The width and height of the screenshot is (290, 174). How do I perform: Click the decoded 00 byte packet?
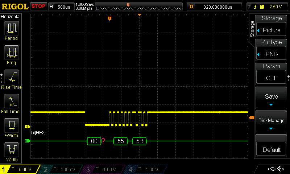coord(94,141)
